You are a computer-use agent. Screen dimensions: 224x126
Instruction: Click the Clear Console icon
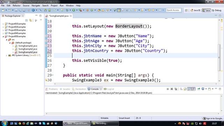click(181, 89)
